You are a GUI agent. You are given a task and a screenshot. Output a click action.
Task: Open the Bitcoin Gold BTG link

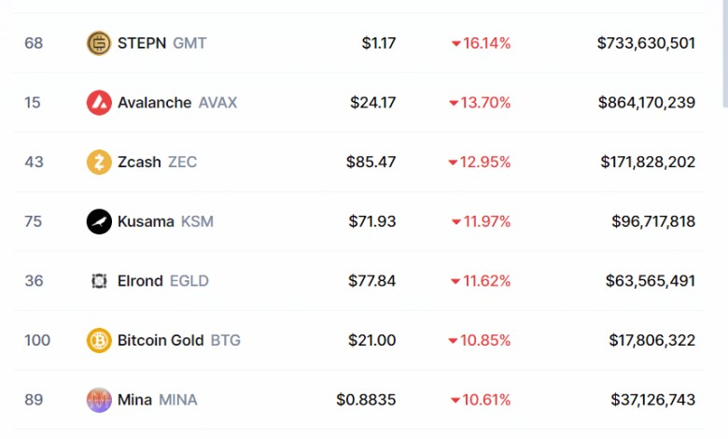tap(178, 341)
